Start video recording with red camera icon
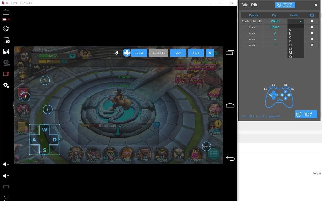Viewport: 322px width, 201px height. [x=6, y=74]
